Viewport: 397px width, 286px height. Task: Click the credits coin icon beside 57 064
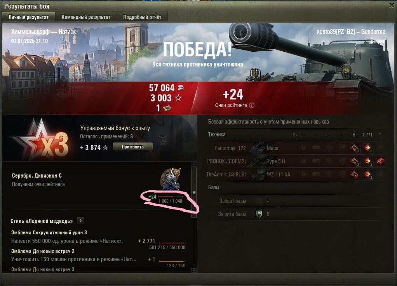[x=181, y=88]
